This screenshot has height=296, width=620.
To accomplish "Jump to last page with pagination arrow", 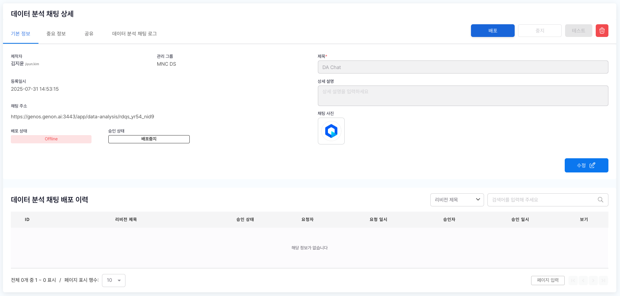I will 603,280.
